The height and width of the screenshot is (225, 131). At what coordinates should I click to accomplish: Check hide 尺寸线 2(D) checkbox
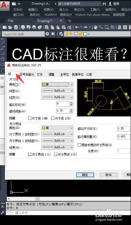point(52,118)
